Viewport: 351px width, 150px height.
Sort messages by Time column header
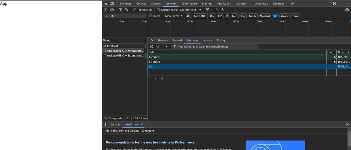344,52
